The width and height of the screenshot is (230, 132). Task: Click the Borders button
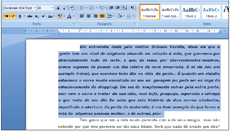tap(129, 16)
